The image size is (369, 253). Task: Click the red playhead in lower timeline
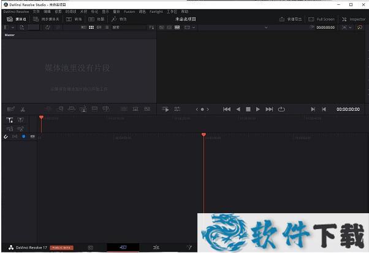point(204,134)
